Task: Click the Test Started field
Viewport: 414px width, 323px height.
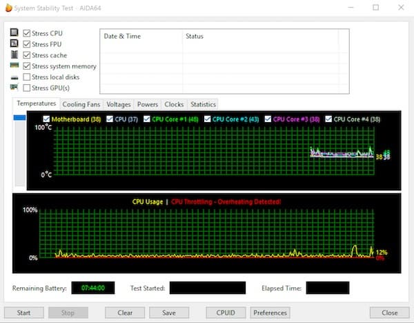Action: [x=208, y=288]
